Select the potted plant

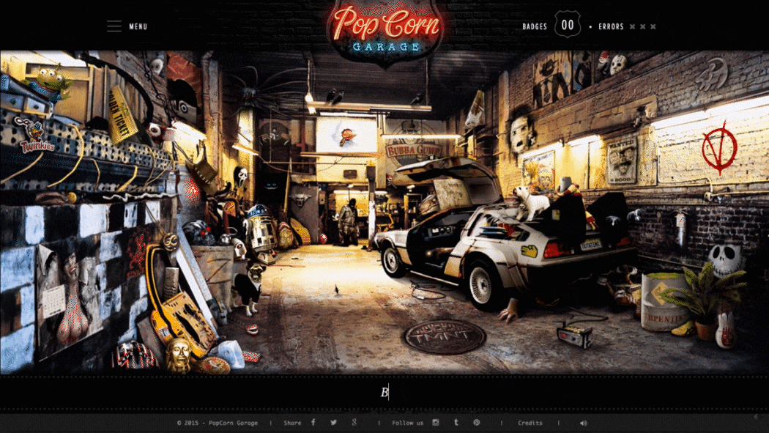[x=704, y=300]
